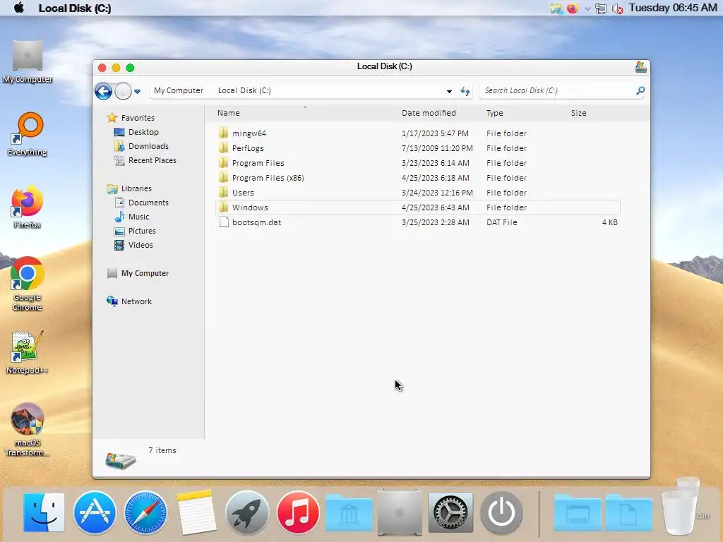Image resolution: width=723 pixels, height=542 pixels.
Task: Expand the address bar previous locations dropdown
Action: point(449,91)
